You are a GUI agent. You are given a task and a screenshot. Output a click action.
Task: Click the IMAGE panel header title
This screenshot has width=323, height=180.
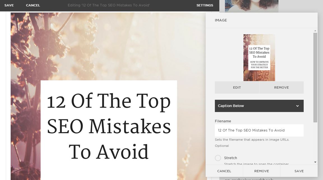click(x=221, y=20)
